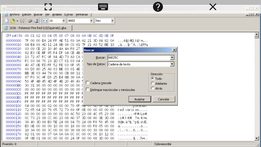Select the Atrás direction radio button
The height and width of the screenshot is (147, 261).
(x=153, y=88)
